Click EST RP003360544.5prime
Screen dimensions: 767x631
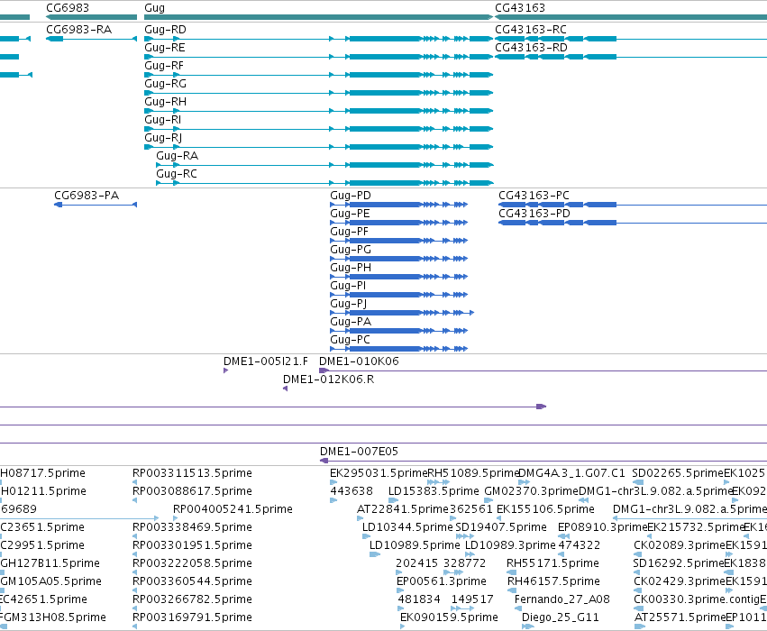[x=192, y=581]
